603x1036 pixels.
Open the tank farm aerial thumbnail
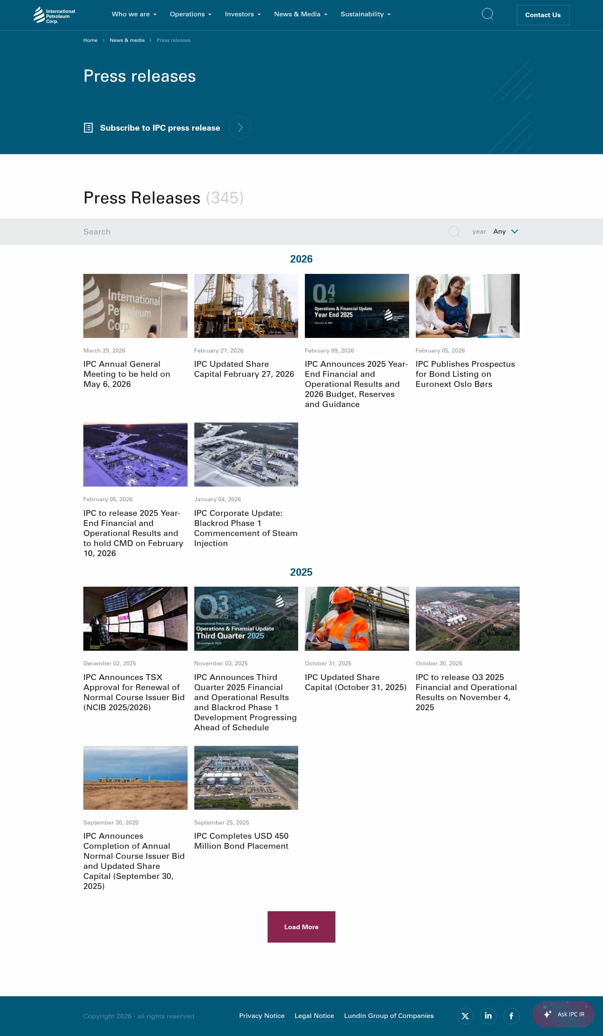pyautogui.click(x=246, y=778)
